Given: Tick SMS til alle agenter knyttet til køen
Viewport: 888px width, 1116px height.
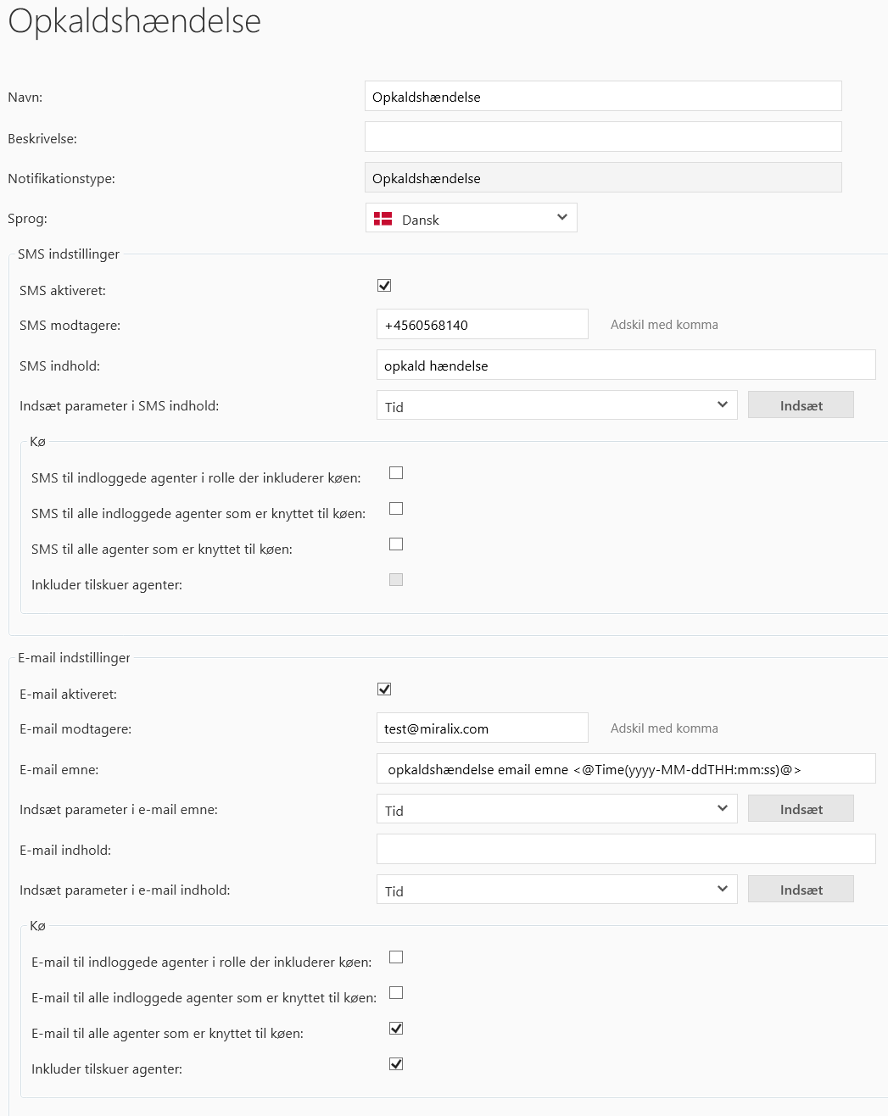Looking at the screenshot, I should pyautogui.click(x=396, y=544).
